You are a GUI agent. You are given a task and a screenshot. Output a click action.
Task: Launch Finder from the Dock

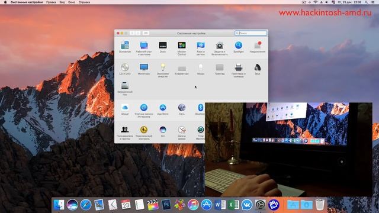coord(59,205)
